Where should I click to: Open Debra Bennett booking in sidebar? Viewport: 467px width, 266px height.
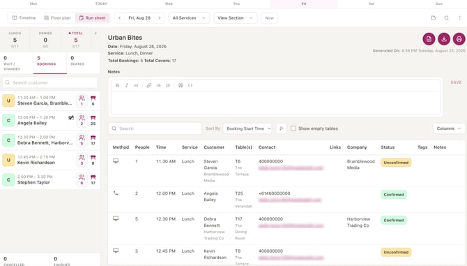(x=50, y=140)
